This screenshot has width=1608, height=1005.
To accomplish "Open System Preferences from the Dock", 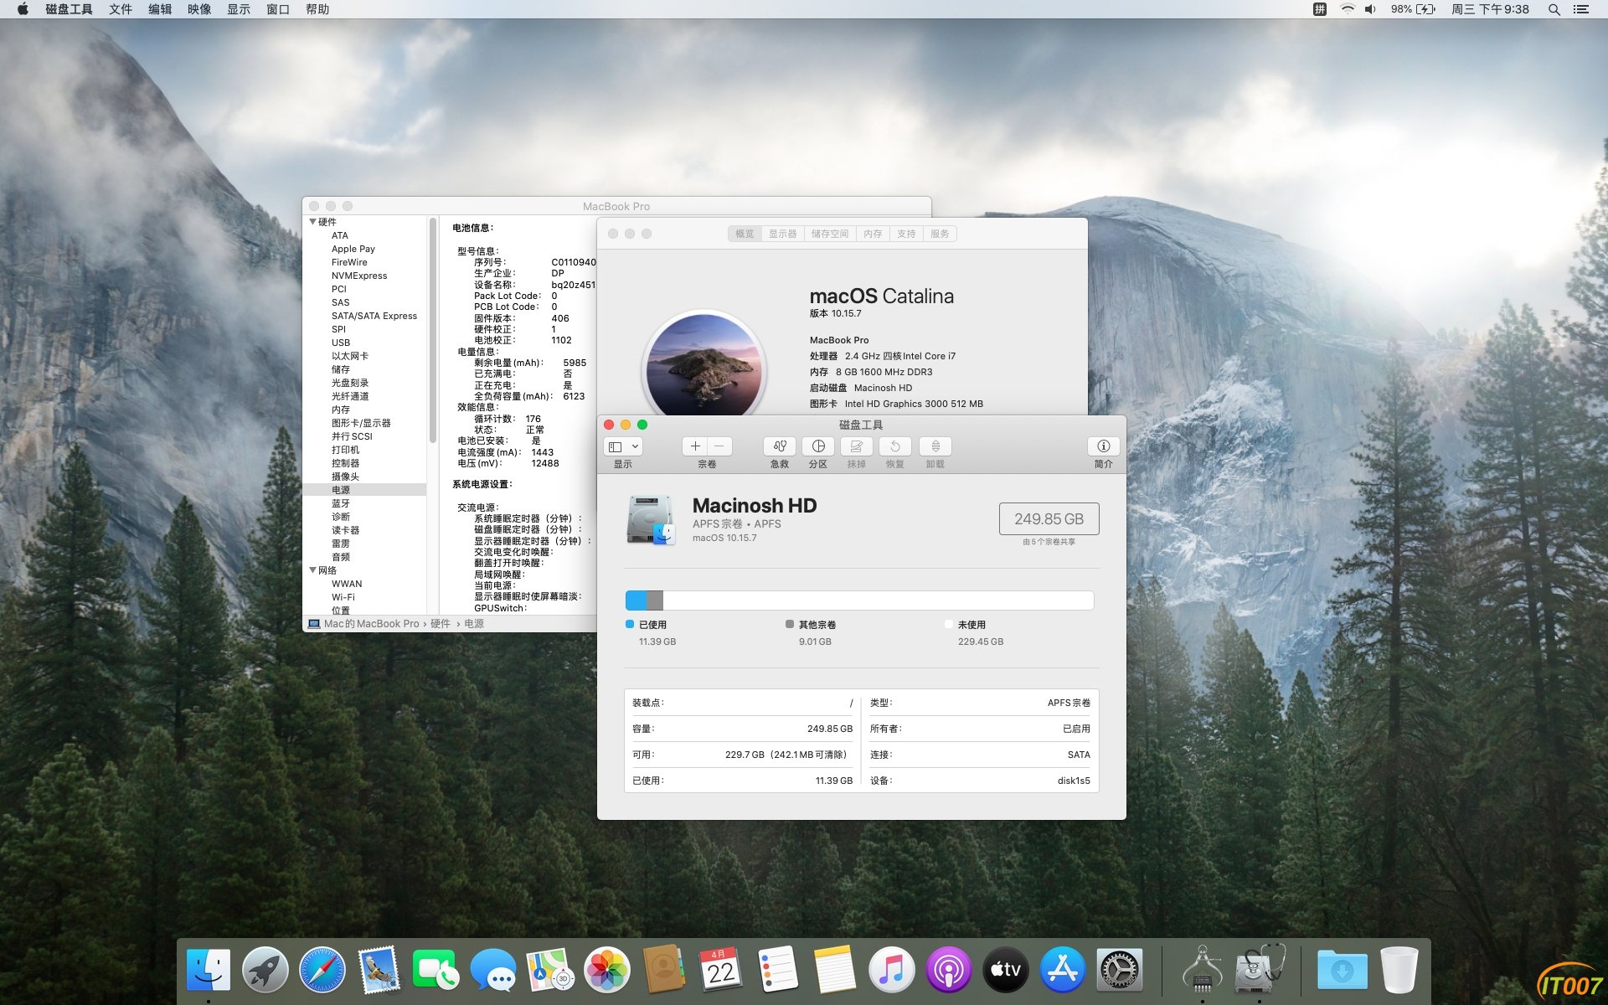I will (x=1119, y=971).
